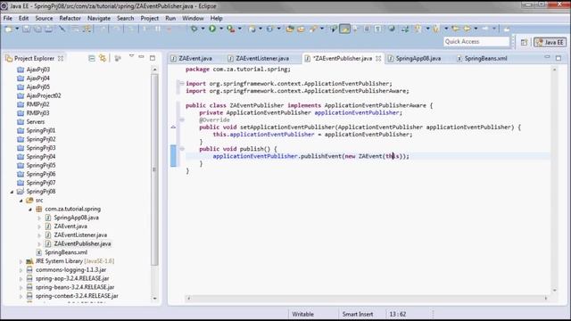The width and height of the screenshot is (571, 321).
Task: Open the Run dropdown arrow
Action: [x=220, y=29]
